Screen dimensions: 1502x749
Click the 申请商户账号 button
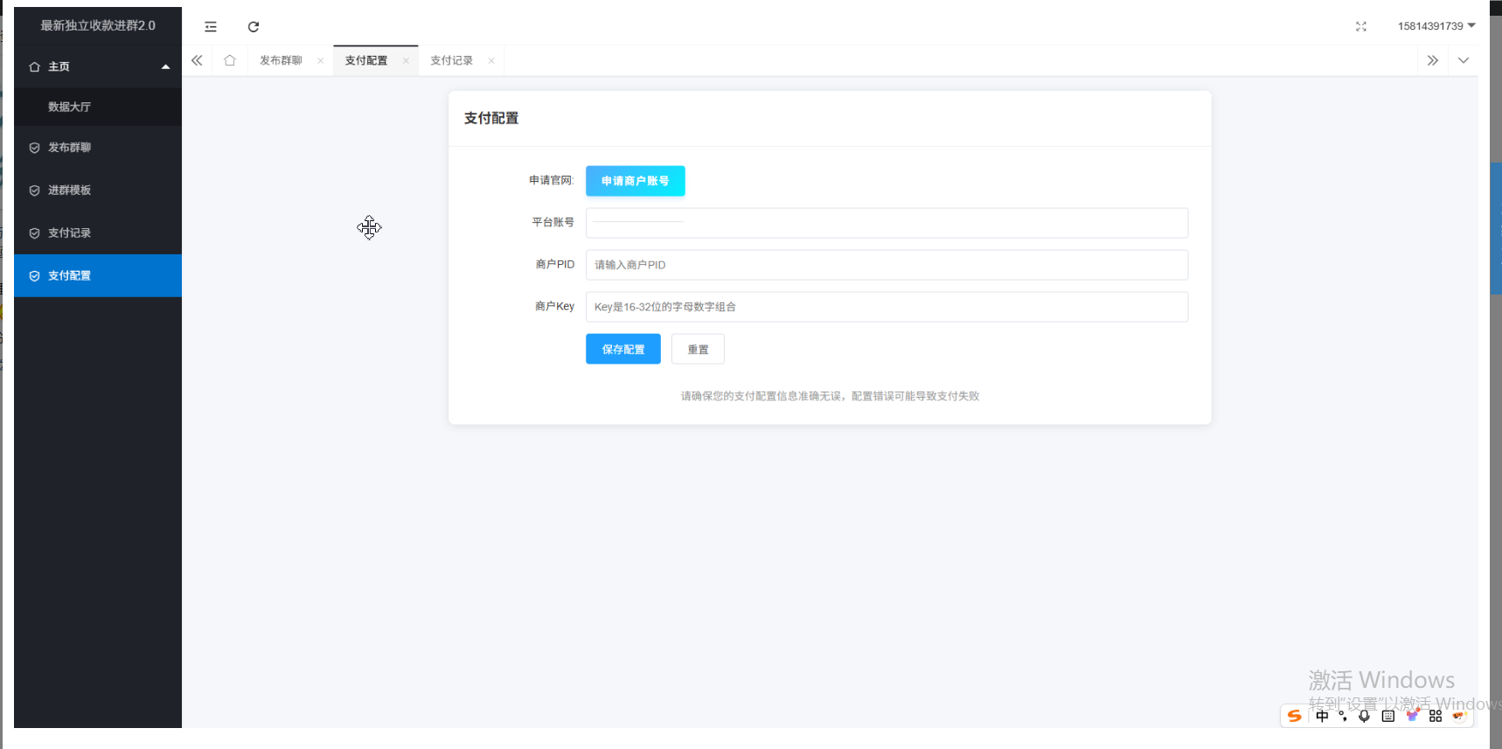(x=636, y=181)
